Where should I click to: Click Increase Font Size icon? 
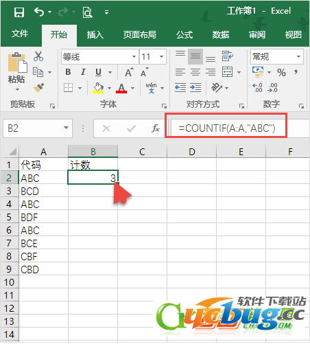[x=129, y=72]
